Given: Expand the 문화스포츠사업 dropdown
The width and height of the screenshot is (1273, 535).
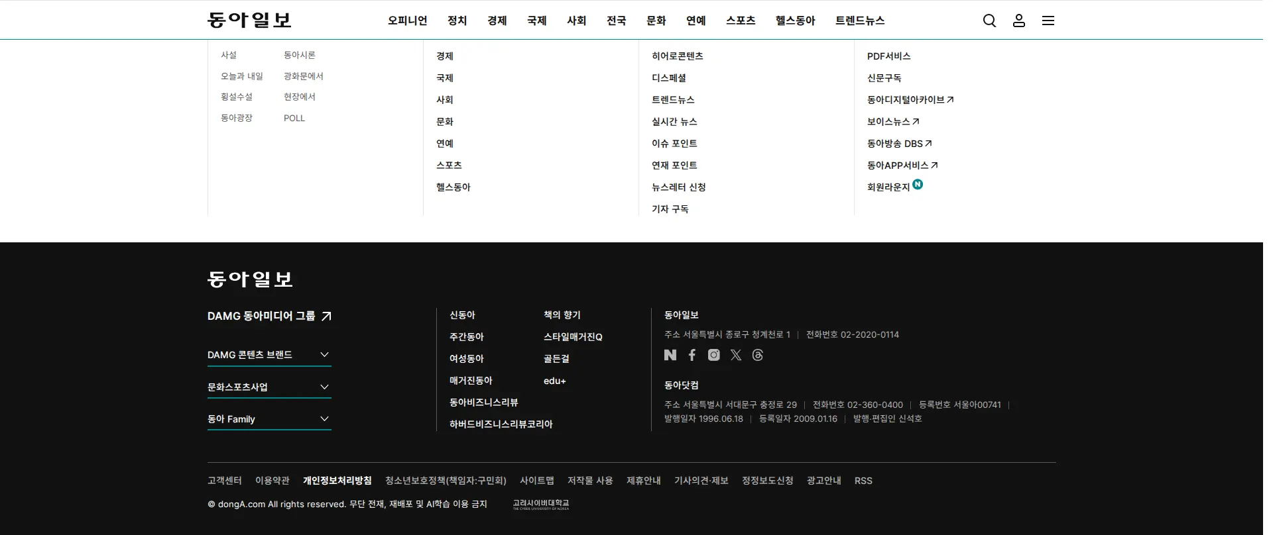Looking at the screenshot, I should [269, 387].
